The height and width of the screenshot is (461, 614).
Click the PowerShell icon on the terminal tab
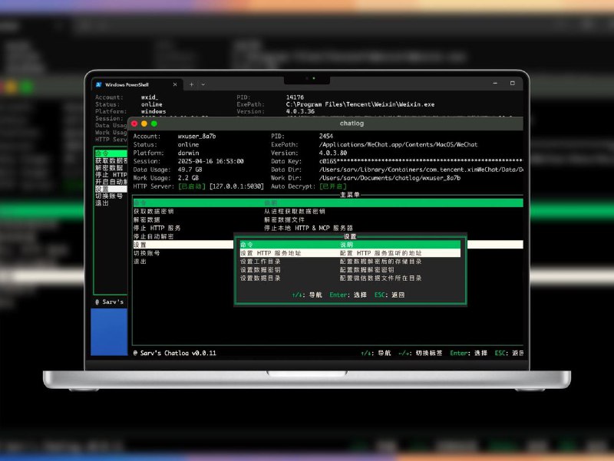[100, 84]
